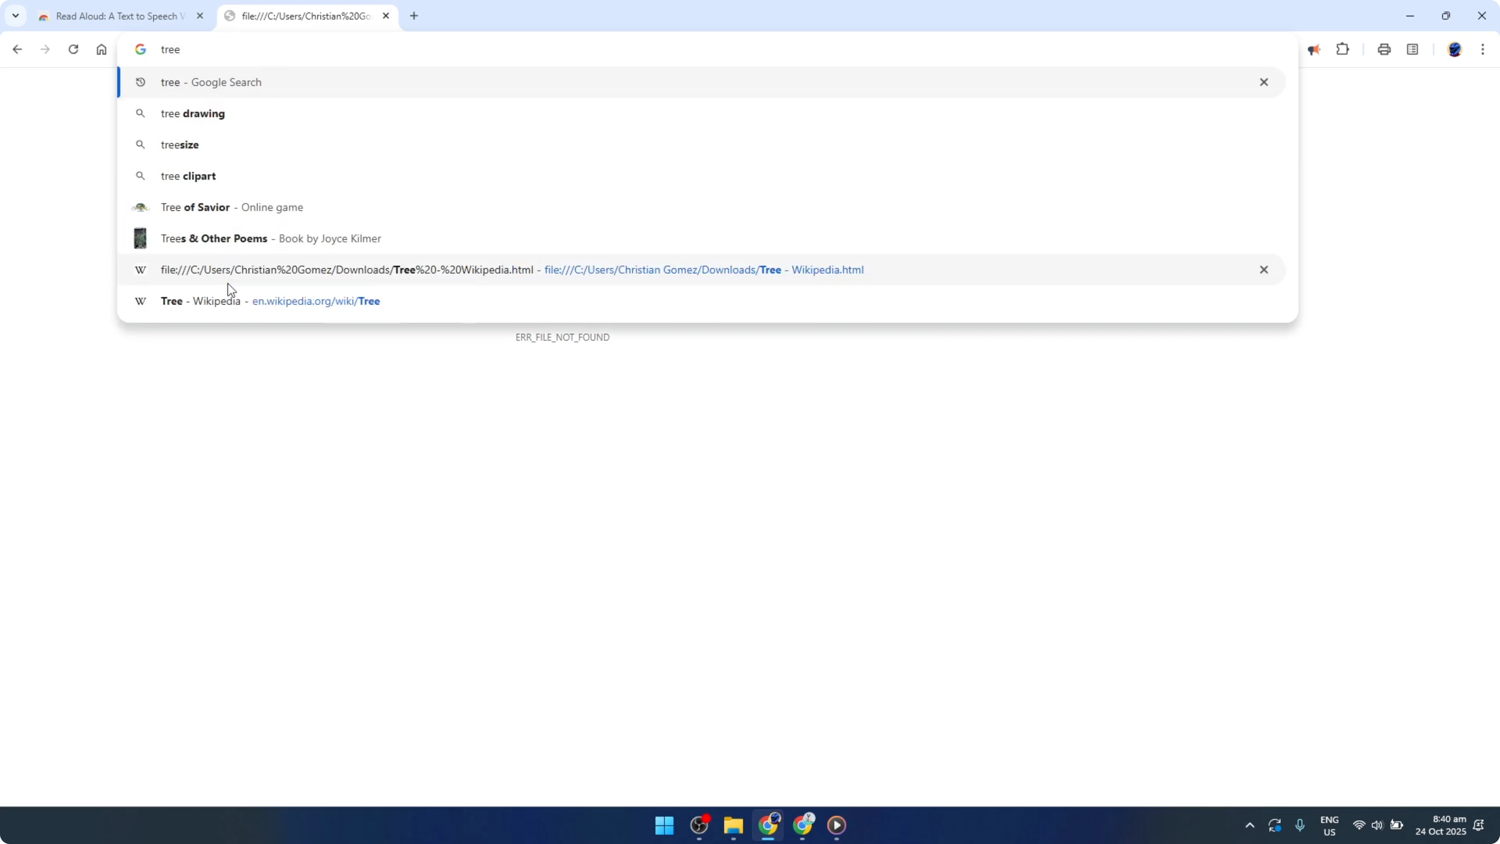This screenshot has width=1500, height=844.
Task: Select 'Tree of Savior' online game suggestion
Action: tap(701, 208)
